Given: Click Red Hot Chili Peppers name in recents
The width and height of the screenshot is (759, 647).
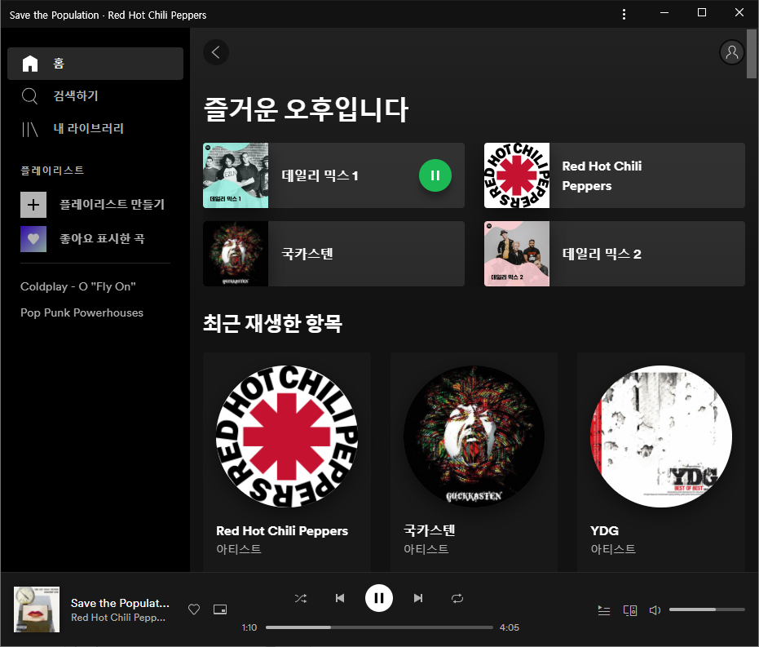Looking at the screenshot, I should (x=282, y=531).
